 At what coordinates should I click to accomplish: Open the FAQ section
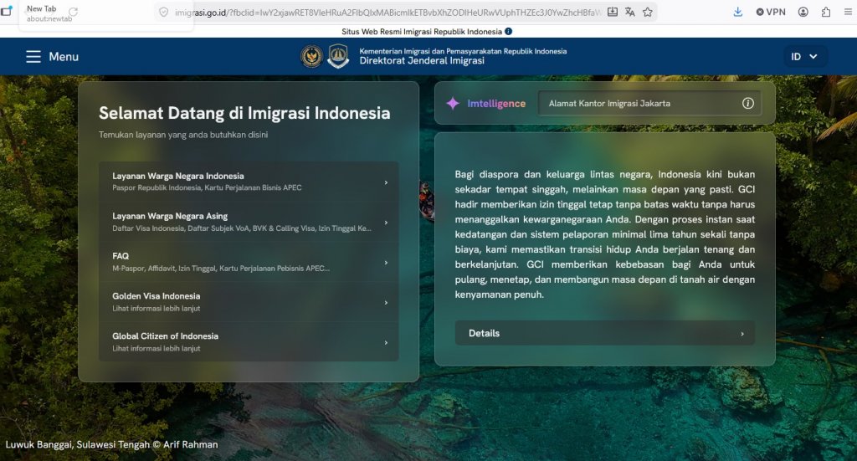click(249, 262)
